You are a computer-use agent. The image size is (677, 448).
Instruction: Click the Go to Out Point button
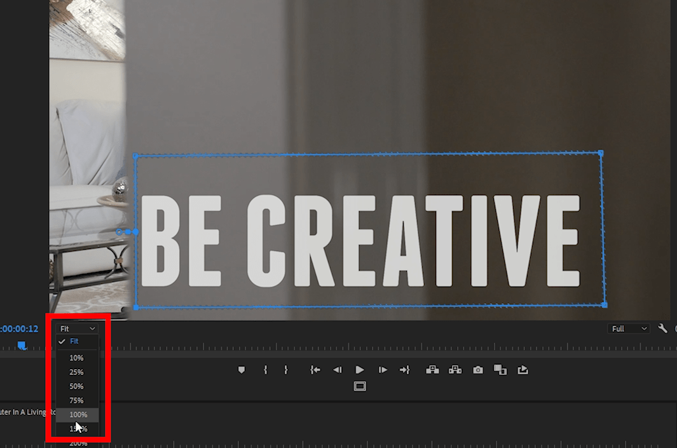404,369
